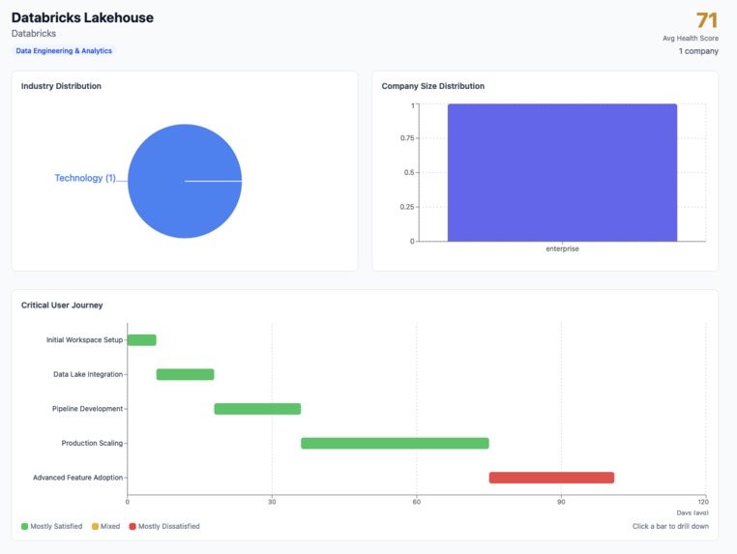Click the Critical User Journey heading
The image size is (737, 554).
(62, 305)
